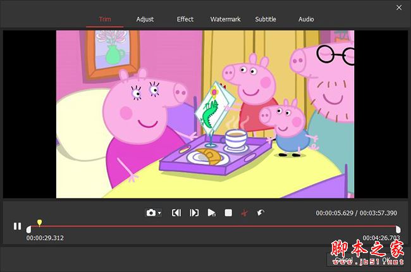Select the right trim end handle

point(398,230)
